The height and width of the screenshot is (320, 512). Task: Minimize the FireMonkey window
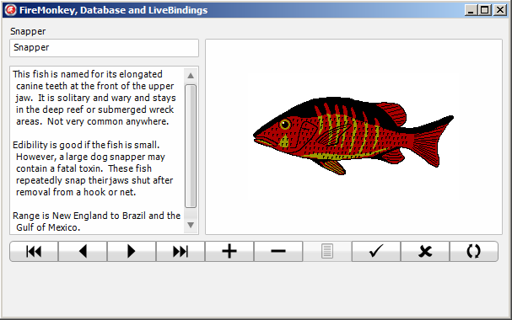pos(471,10)
